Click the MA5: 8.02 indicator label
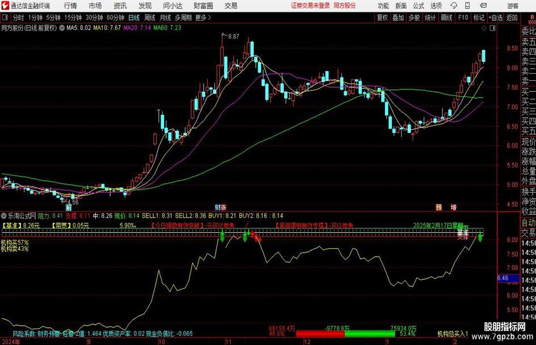This screenshot has height=345, width=536. (79, 28)
